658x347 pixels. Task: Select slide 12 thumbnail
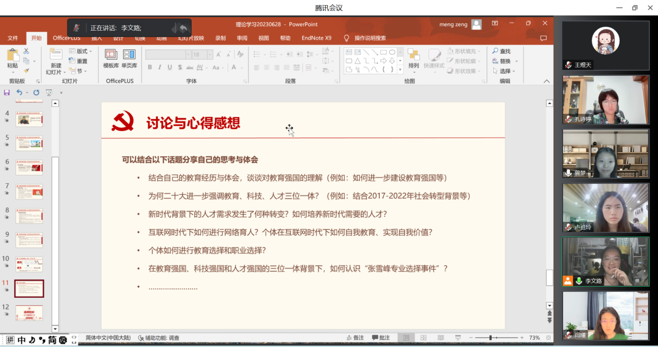(x=29, y=313)
